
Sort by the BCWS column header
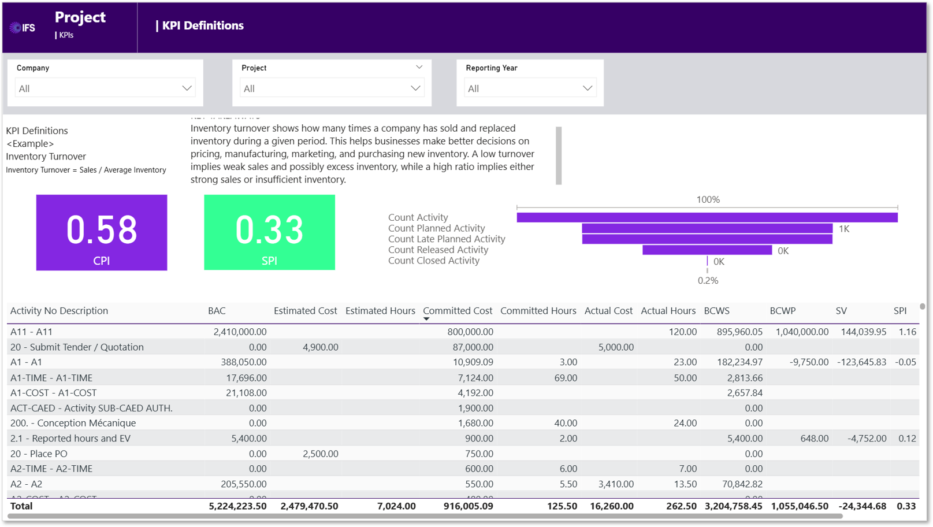[x=716, y=311]
